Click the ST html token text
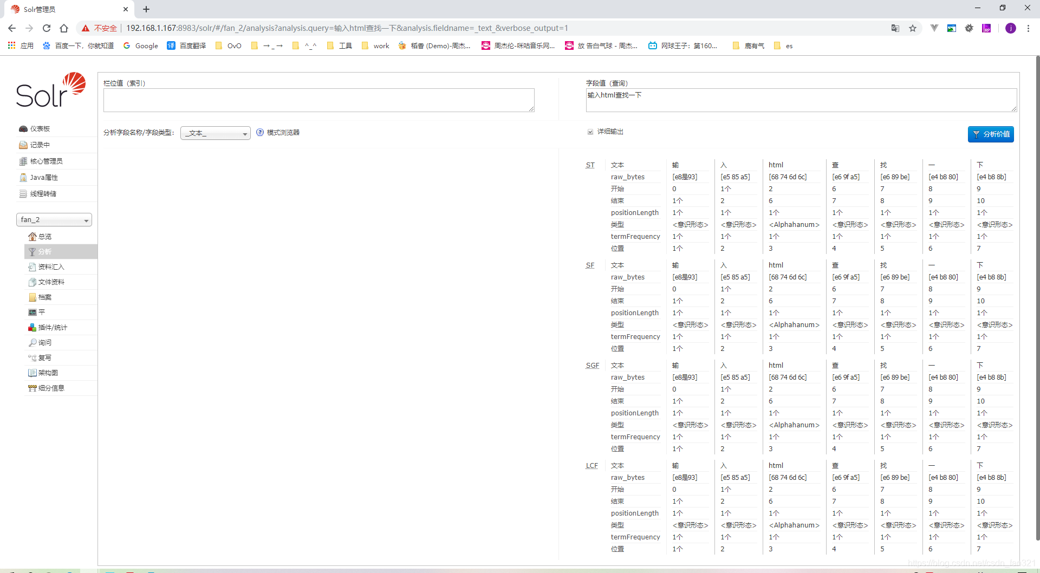The image size is (1040, 573). [776, 165]
